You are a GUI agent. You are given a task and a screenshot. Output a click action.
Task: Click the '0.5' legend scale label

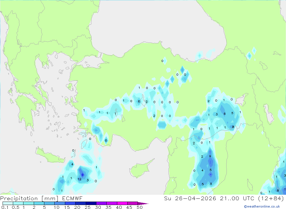click(15, 207)
